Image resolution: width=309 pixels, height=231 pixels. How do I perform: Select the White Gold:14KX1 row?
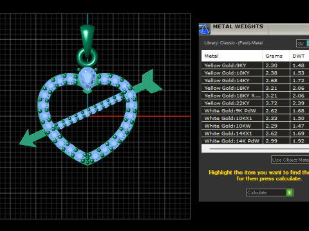(x=256, y=133)
